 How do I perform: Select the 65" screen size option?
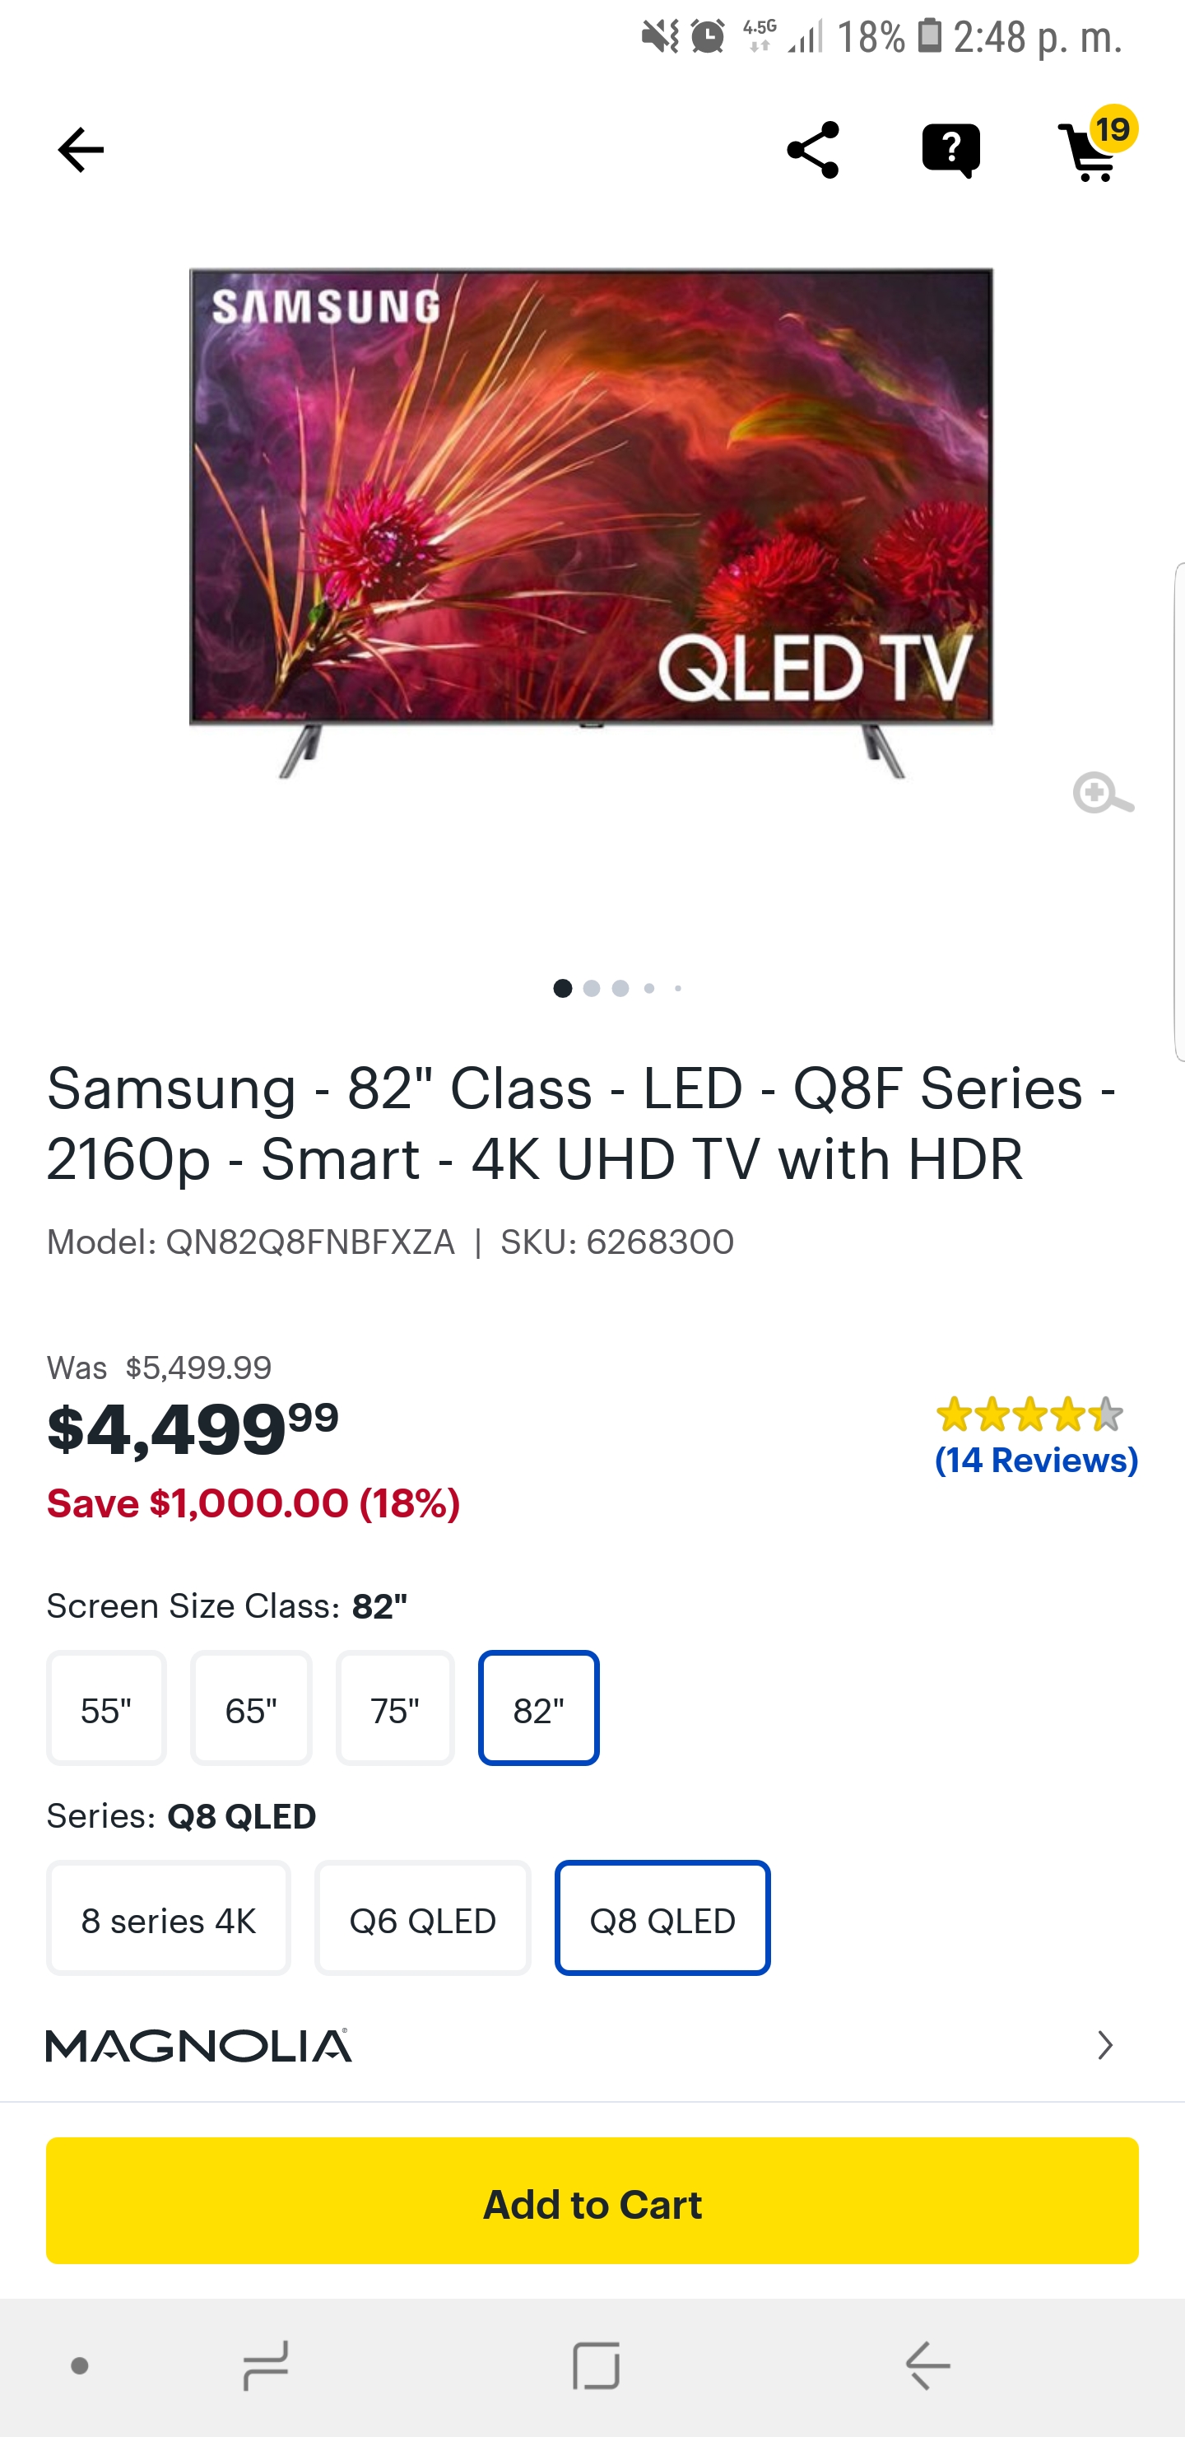(x=251, y=1708)
